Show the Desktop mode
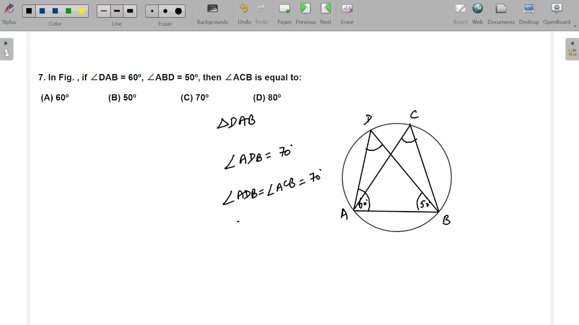579x325 pixels. [x=529, y=14]
